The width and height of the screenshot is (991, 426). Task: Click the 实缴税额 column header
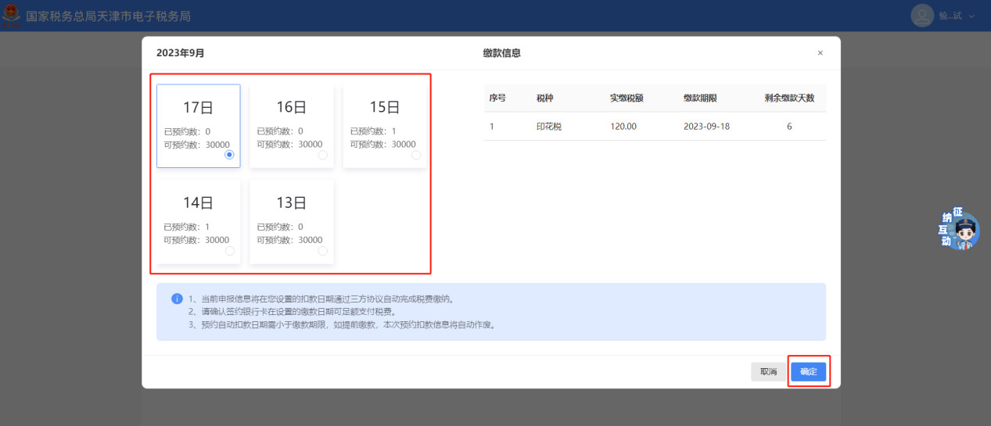[x=626, y=98]
